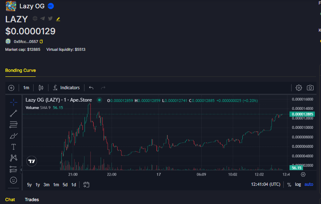Open the go to date calendar icon
The width and height of the screenshot is (321, 204).
86,185
